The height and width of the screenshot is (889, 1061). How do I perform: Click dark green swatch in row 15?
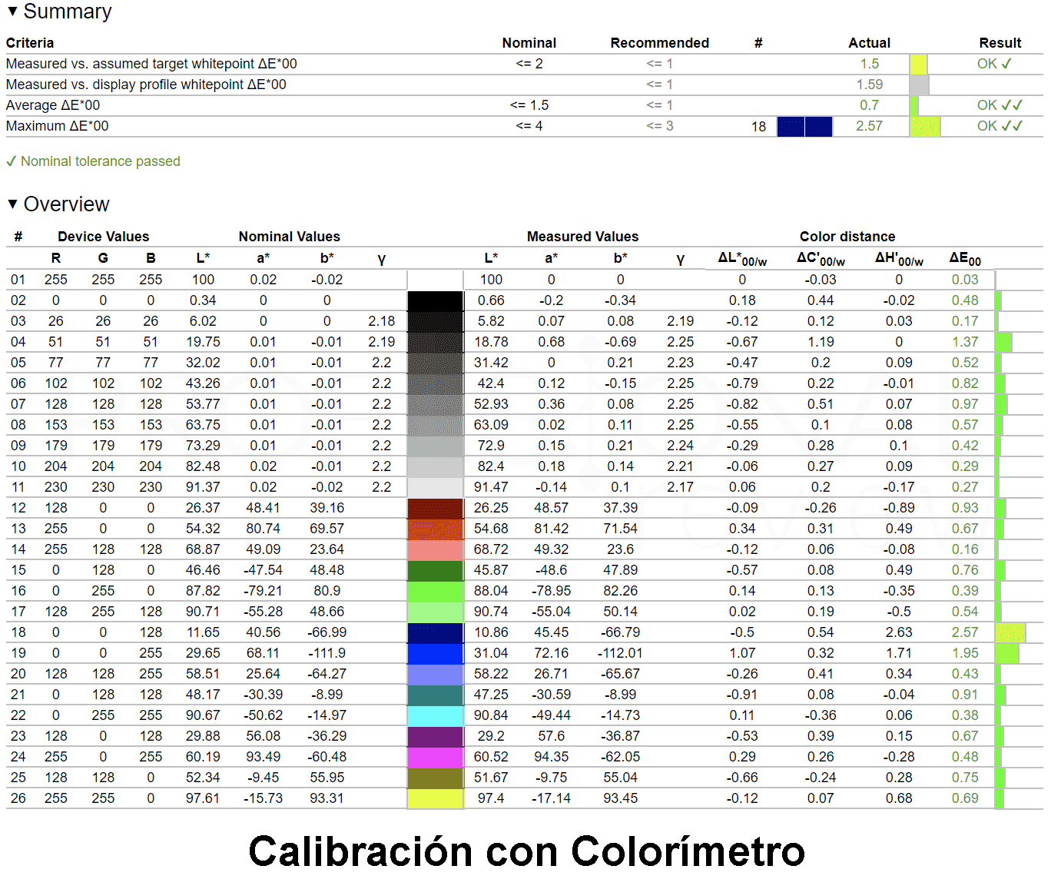pyautogui.click(x=435, y=570)
